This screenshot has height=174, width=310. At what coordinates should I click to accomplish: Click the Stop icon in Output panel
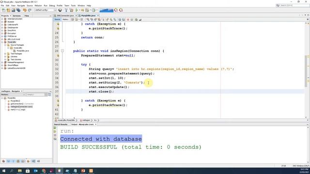[x=55, y=135]
